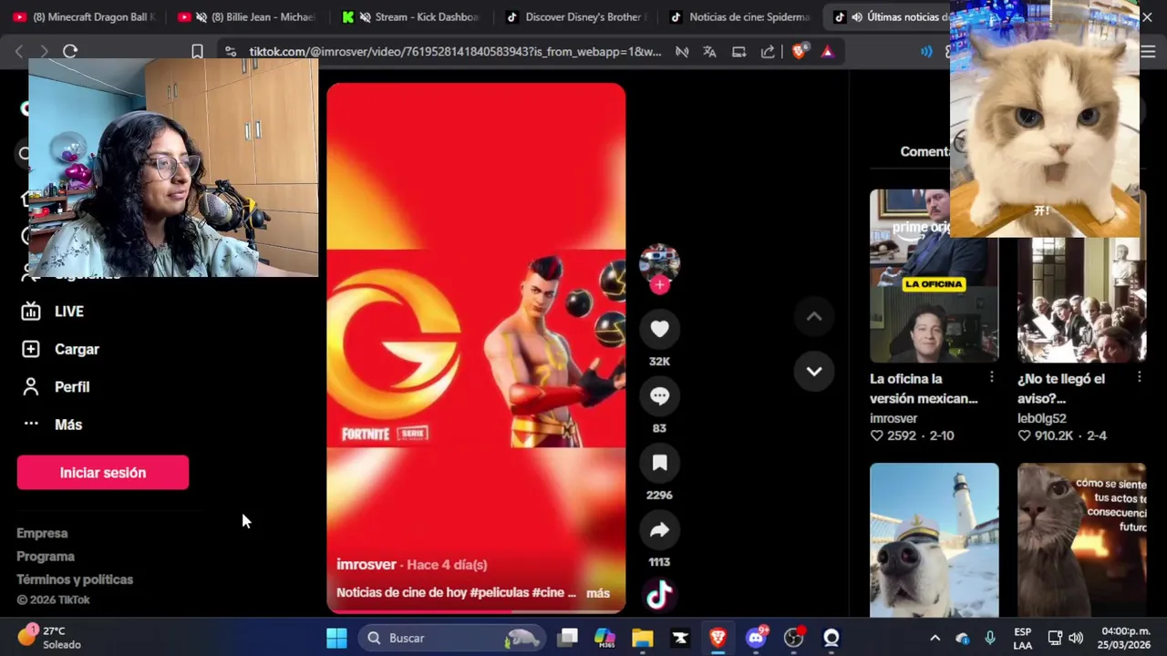Open options menu for ¿No te llegó video

click(x=1140, y=377)
